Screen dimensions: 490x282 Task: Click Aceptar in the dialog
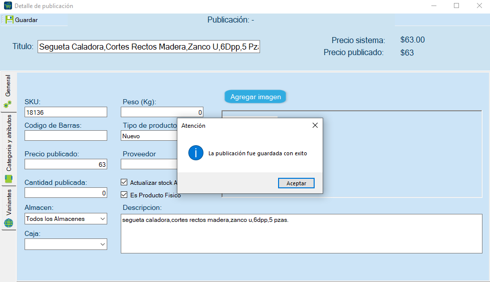[x=296, y=183]
